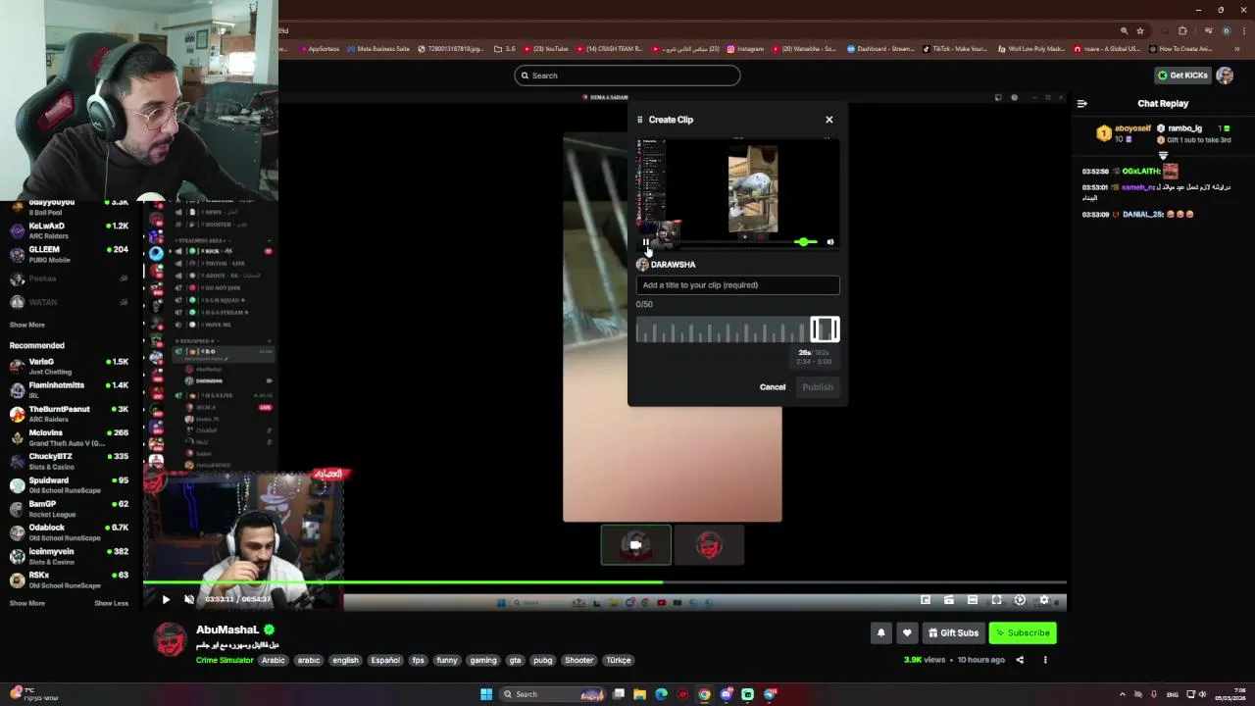Collapse recommended list with Show Less
This screenshot has width=1255, height=706.
point(111,603)
